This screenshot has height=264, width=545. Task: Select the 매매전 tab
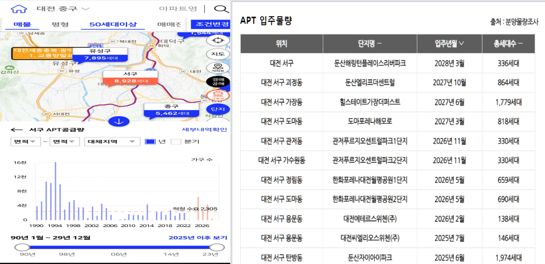click(169, 24)
